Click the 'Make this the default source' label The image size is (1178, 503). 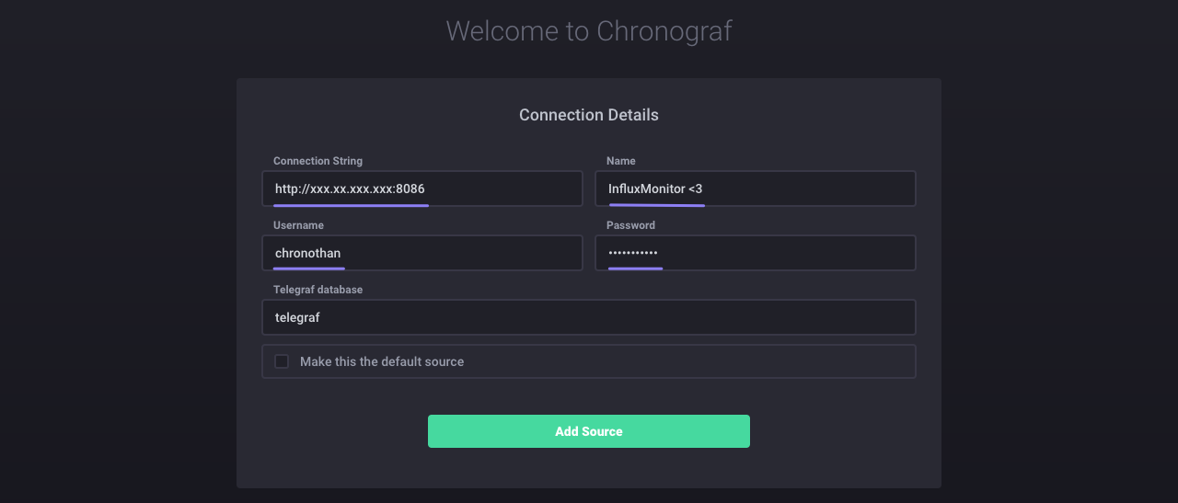[x=382, y=361]
